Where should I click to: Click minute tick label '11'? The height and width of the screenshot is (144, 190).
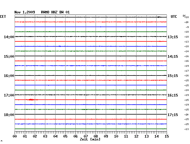[126, 136]
